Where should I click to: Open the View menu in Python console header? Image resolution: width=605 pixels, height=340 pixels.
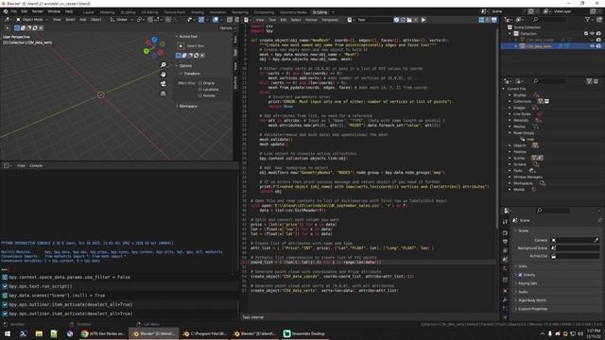coord(21,165)
